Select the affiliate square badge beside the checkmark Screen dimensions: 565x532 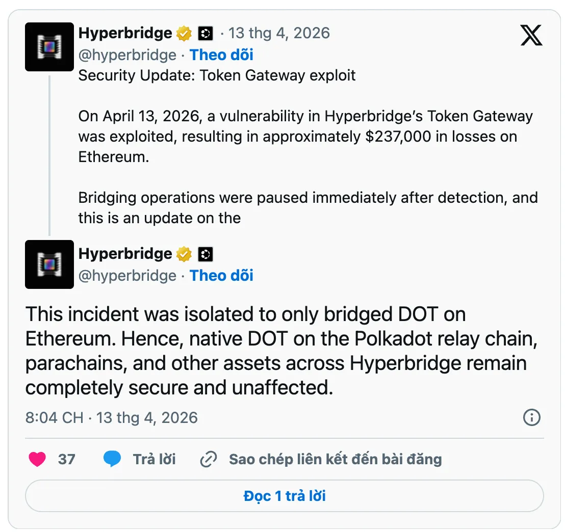206,33
